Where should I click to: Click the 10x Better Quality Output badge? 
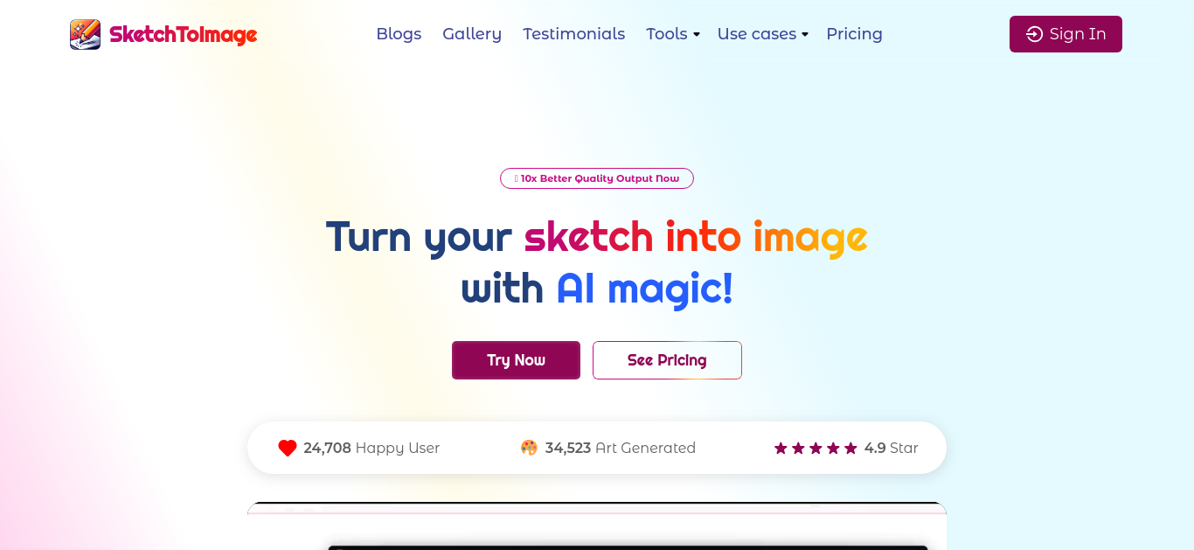coord(597,178)
